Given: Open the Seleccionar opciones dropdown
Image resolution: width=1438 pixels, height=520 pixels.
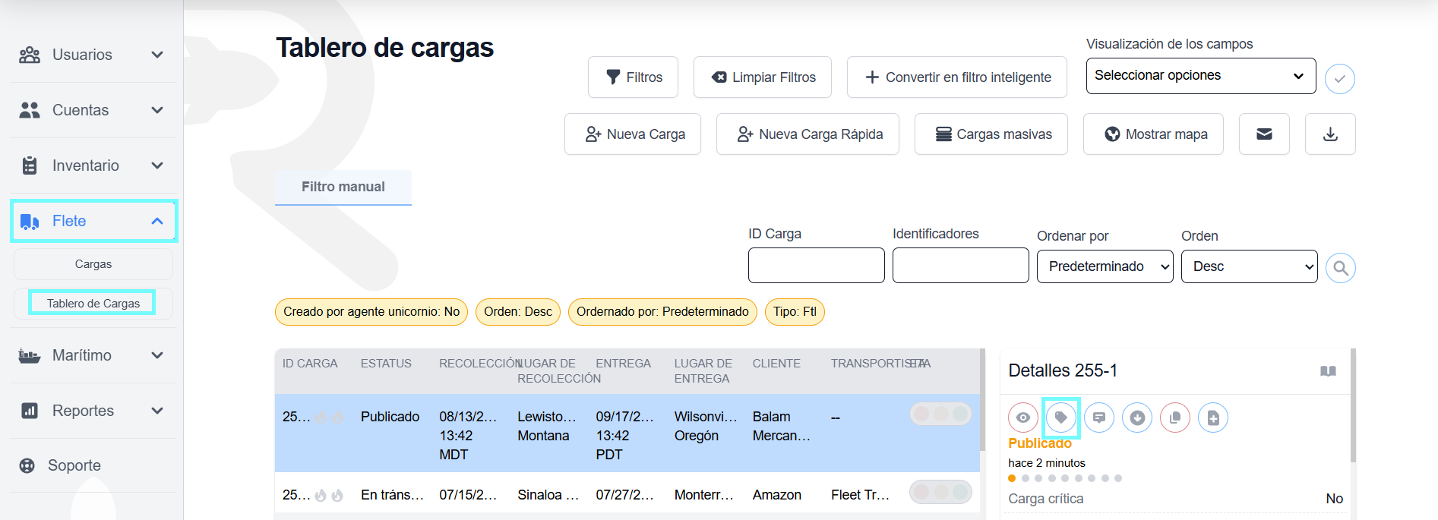Looking at the screenshot, I should click(x=1201, y=76).
